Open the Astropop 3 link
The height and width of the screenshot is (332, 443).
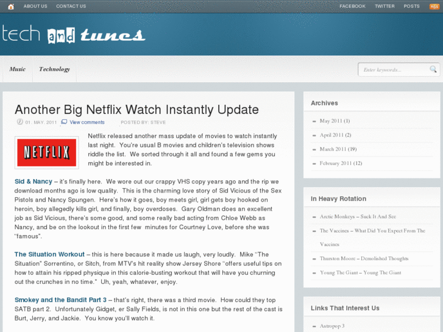click(332, 326)
